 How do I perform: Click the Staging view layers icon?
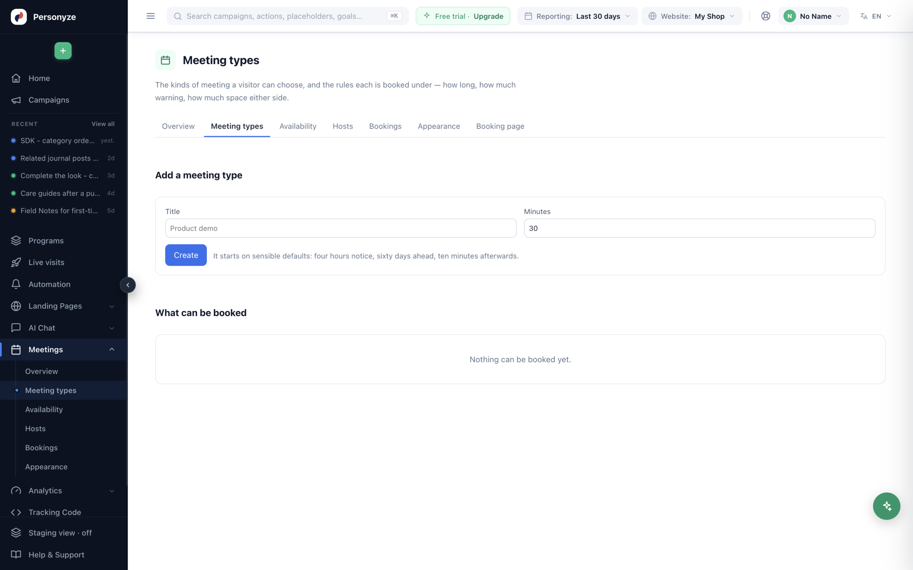click(16, 533)
